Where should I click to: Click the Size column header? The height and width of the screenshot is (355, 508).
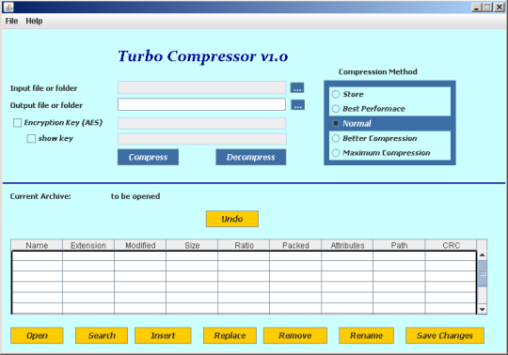[192, 245]
